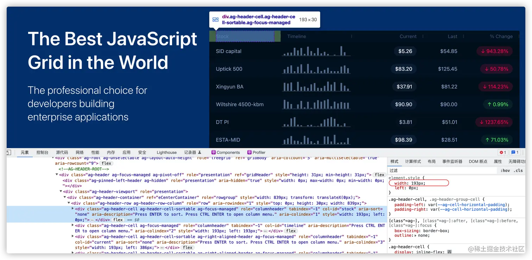532x260 pixels.
Task: Click the $54.85 last price cell
Action: pos(449,51)
